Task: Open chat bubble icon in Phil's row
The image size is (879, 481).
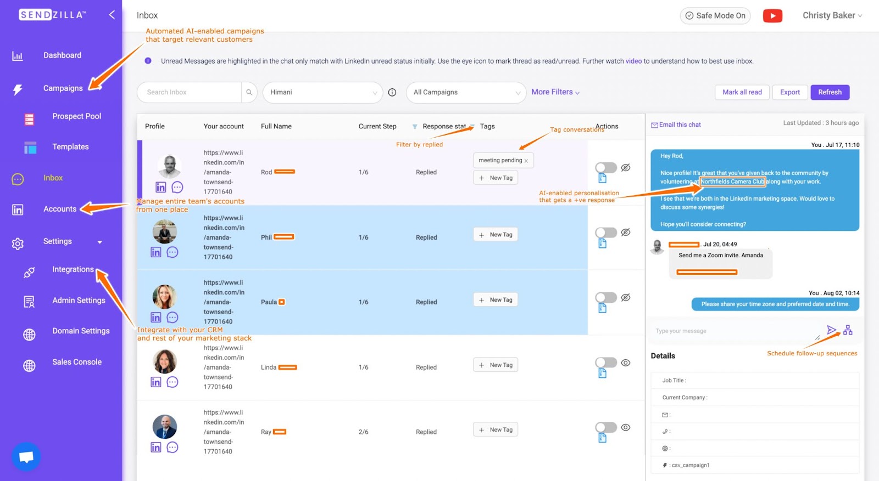Action: click(x=173, y=252)
